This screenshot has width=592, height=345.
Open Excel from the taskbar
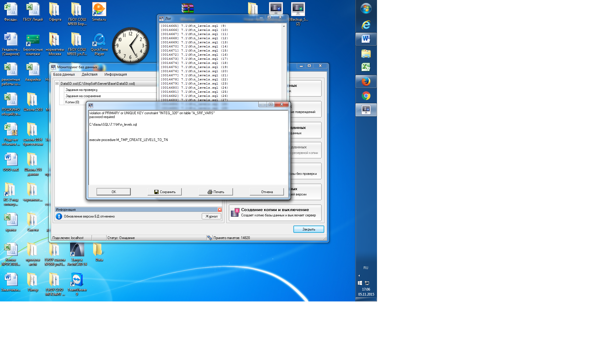click(366, 67)
